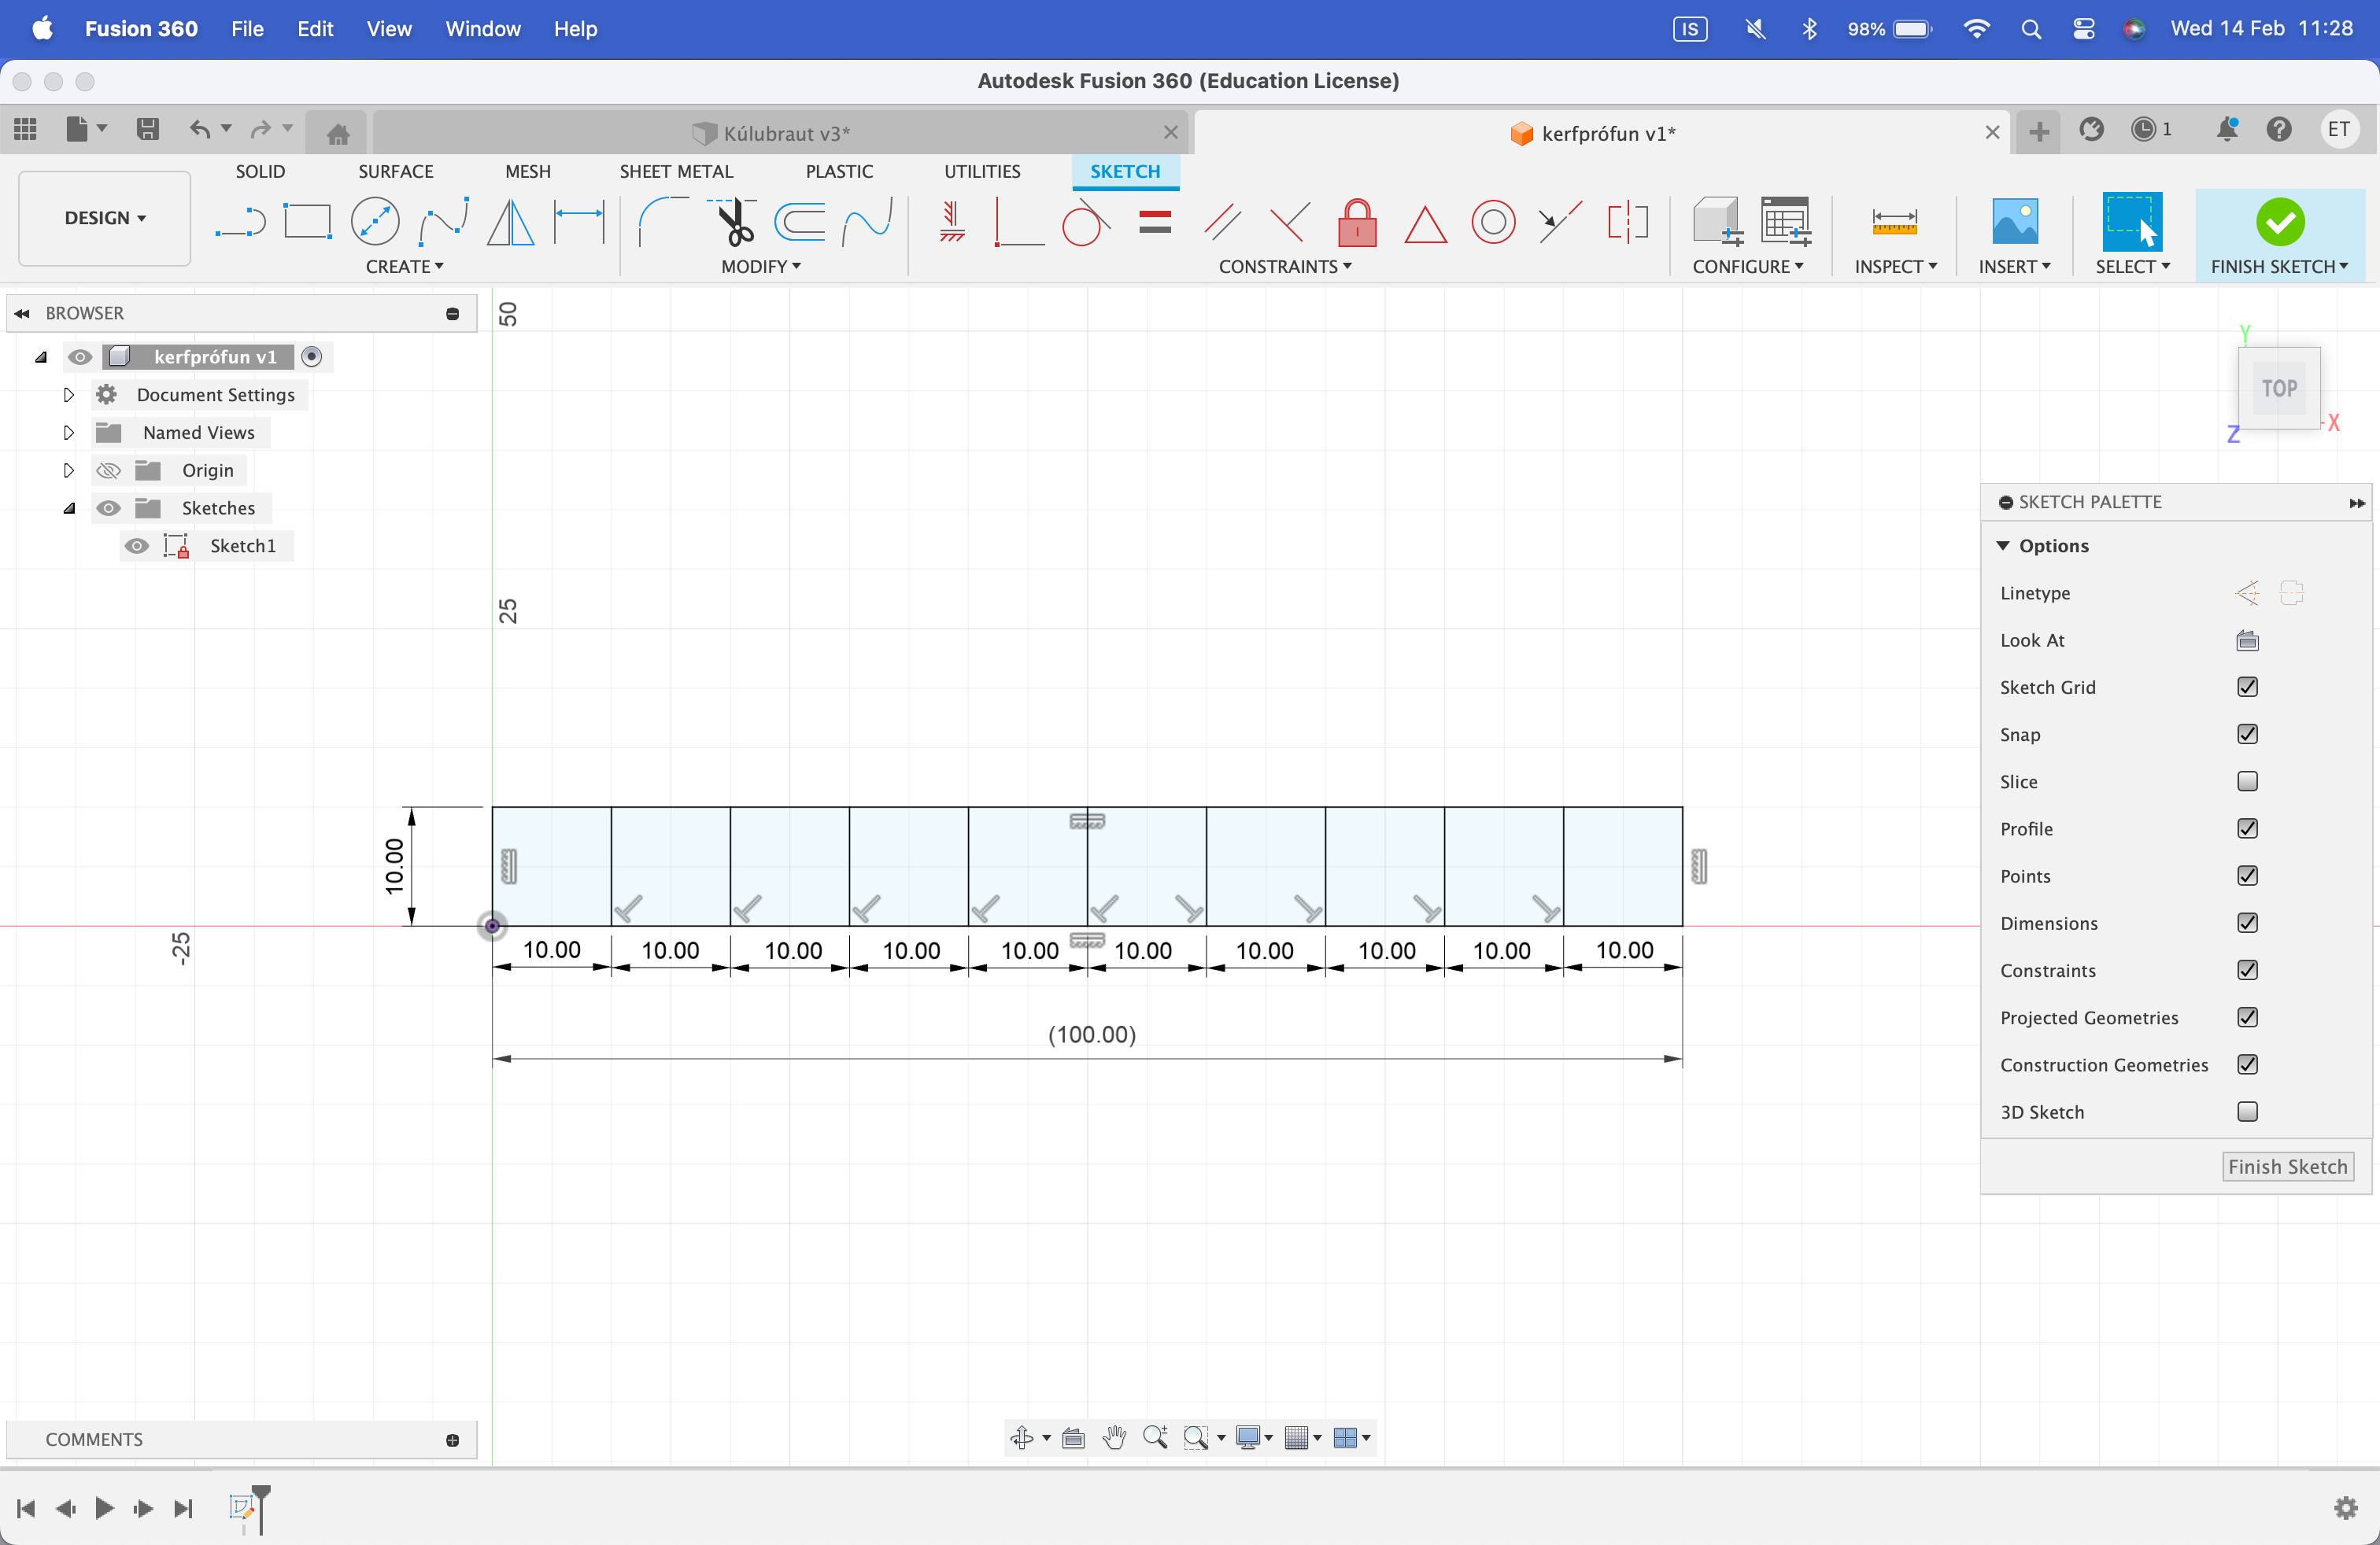
Task: Click the Look At icon in Sketch Palette
Action: 2247,640
